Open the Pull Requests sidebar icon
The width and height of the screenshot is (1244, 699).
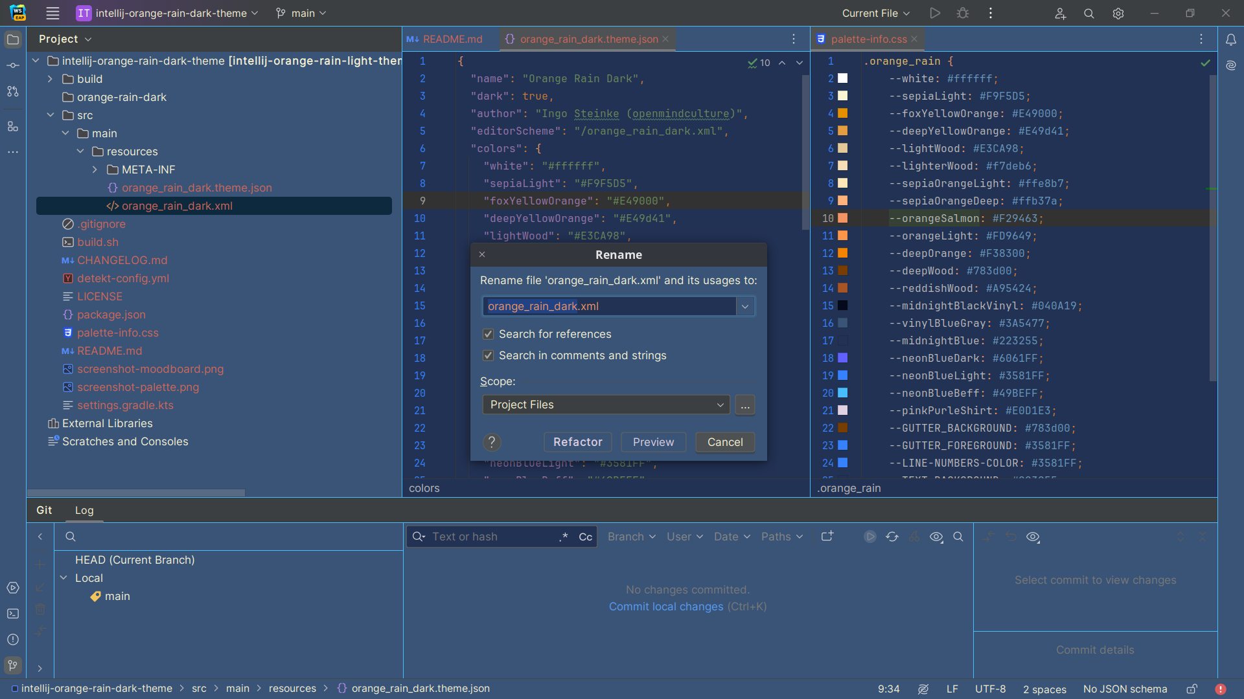click(13, 91)
